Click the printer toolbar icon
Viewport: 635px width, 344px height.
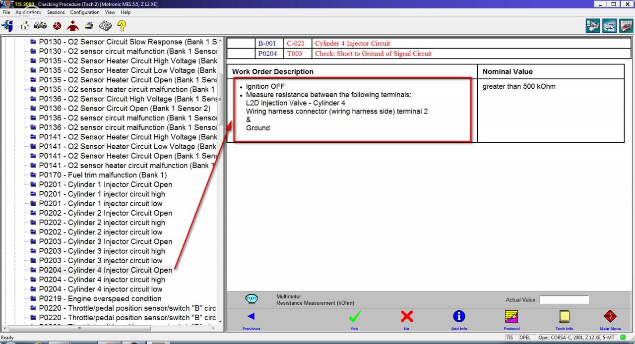pyautogui.click(x=89, y=25)
